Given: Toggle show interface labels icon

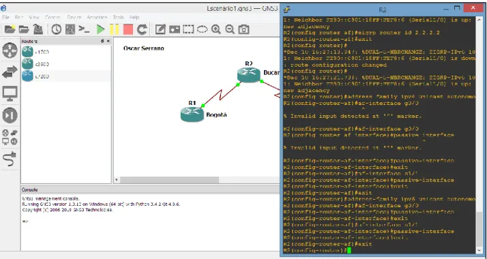Looking at the screenshot, I should pyautogui.click(x=70, y=29).
